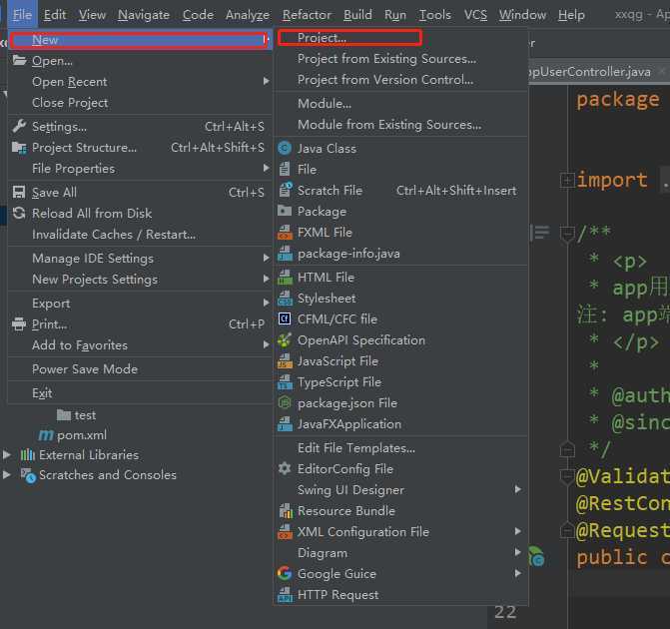Click the Project Structure icon
Screen dimensions: 670x629
click(x=19, y=148)
